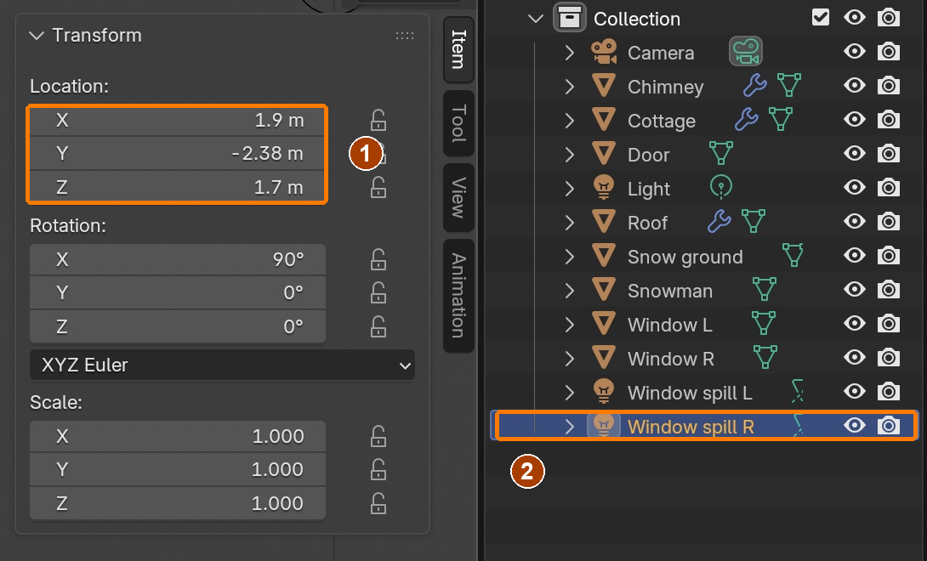
Task: Select Snow ground in the outliner
Action: tap(685, 258)
